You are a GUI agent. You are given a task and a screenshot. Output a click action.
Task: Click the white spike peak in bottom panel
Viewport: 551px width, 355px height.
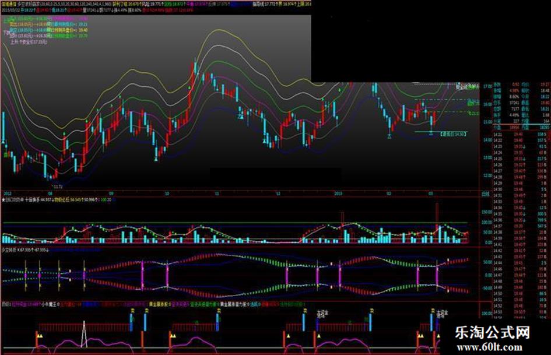[x=84, y=322]
